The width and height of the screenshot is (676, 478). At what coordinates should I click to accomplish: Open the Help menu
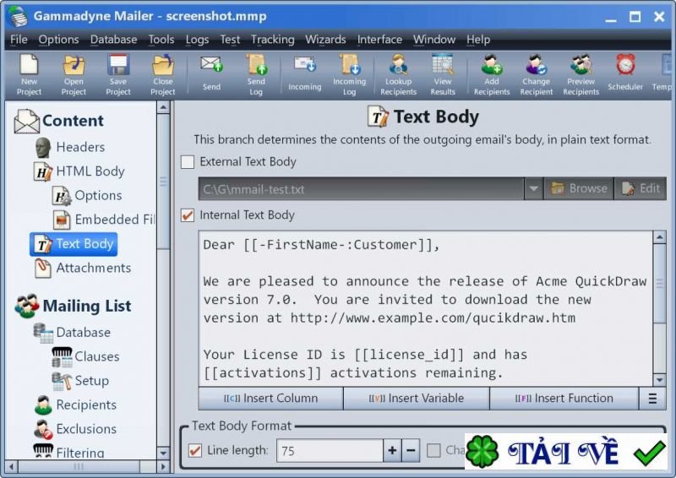(x=478, y=40)
